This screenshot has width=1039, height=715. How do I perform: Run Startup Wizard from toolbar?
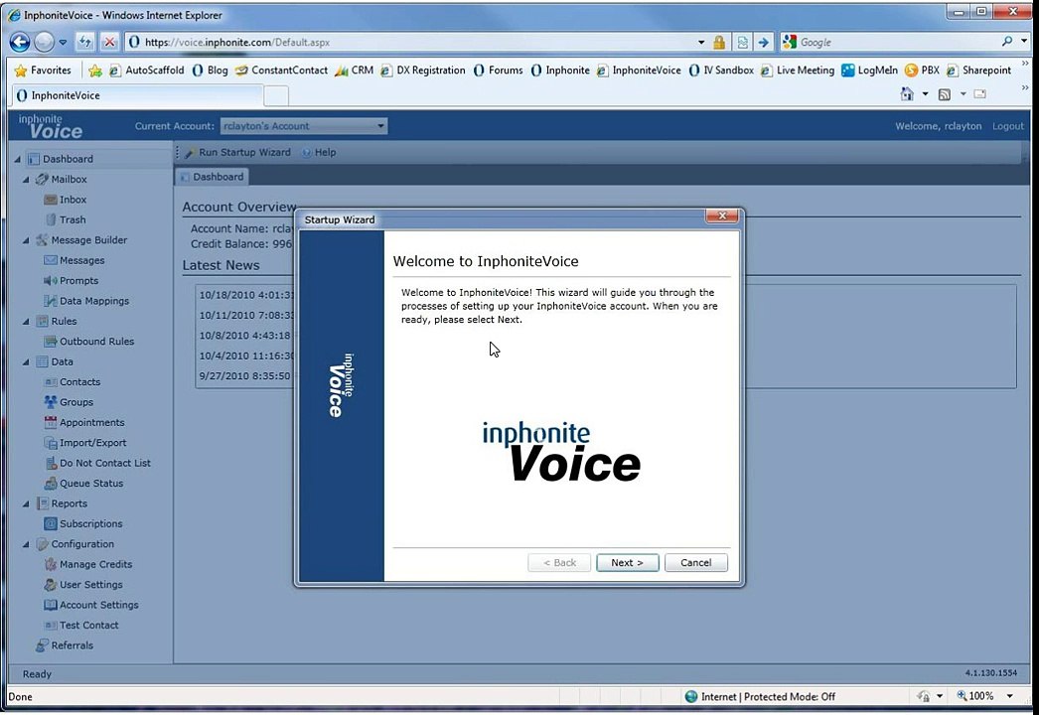[237, 152]
